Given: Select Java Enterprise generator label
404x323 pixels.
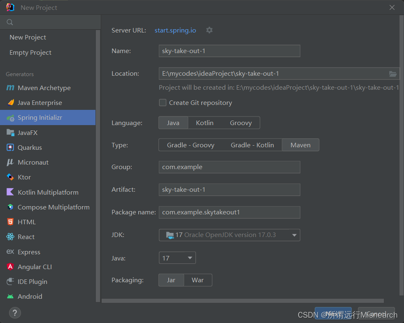Looking at the screenshot, I should [39, 103].
